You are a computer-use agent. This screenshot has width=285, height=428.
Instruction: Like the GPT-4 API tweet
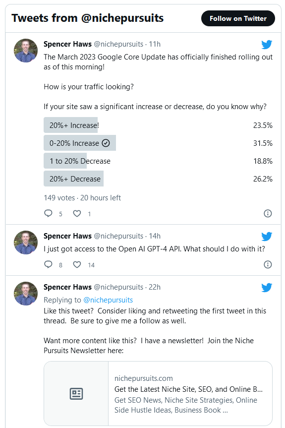77,264
